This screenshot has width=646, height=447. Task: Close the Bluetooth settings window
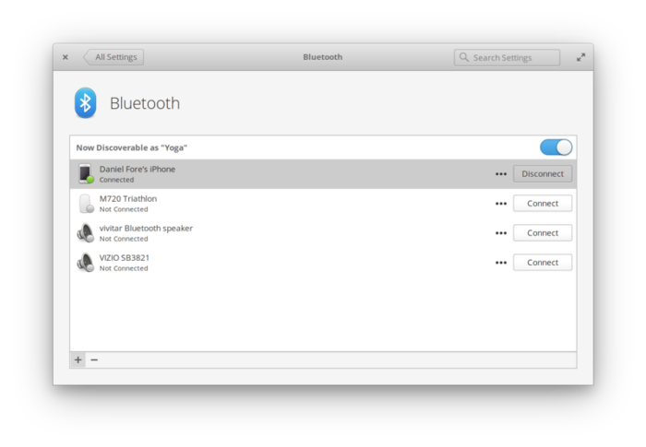(66, 57)
